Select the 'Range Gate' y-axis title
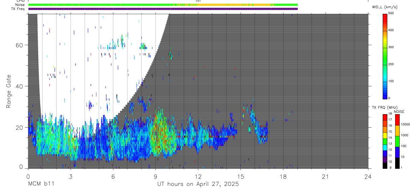 point(9,91)
